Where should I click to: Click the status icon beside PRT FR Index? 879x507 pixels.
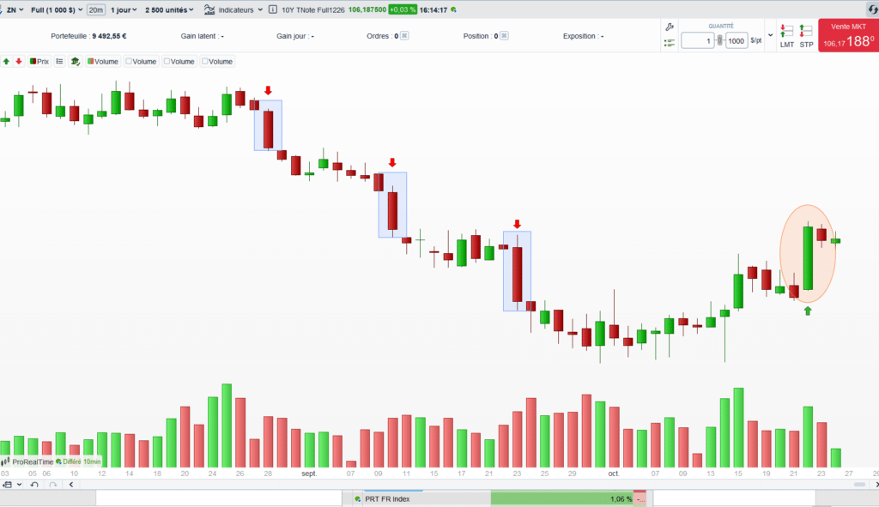coord(358,499)
